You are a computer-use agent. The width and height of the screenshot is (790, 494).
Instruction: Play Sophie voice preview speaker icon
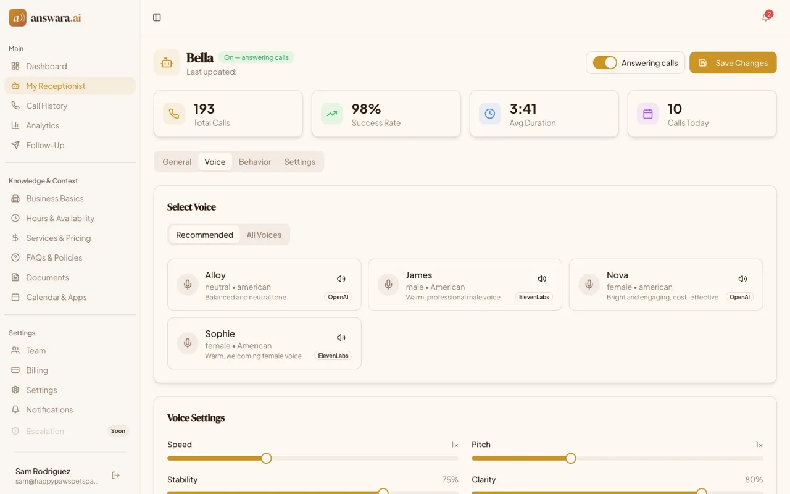click(341, 338)
